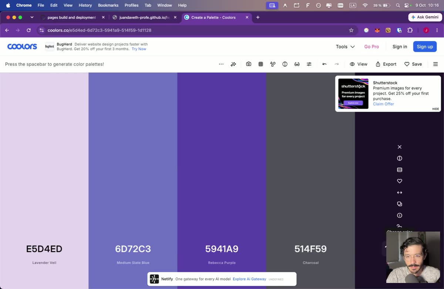Click hex code E5D4ED to edit color
444x289 pixels.
[x=44, y=249]
